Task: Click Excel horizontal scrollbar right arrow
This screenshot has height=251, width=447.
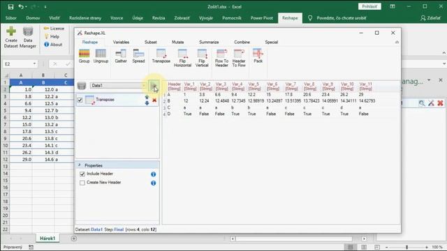Action: coord(364,238)
